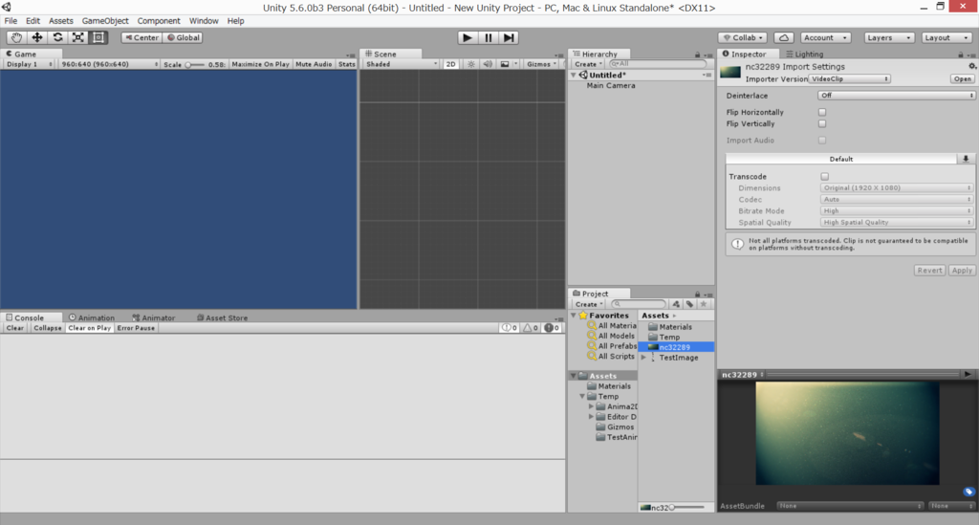The width and height of the screenshot is (979, 525).
Task: Select the Scale tool
Action: (x=78, y=37)
